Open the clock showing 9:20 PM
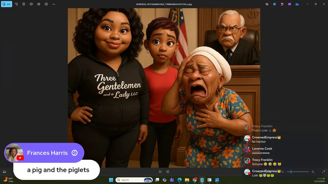 tap(320, 180)
